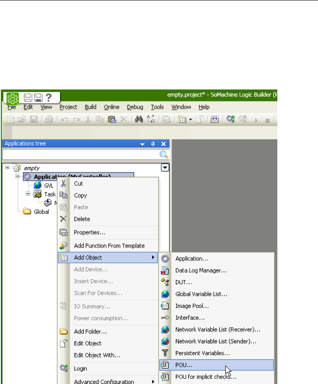
Task: Click the Logout gear toolbar icon
Action: (243, 119)
